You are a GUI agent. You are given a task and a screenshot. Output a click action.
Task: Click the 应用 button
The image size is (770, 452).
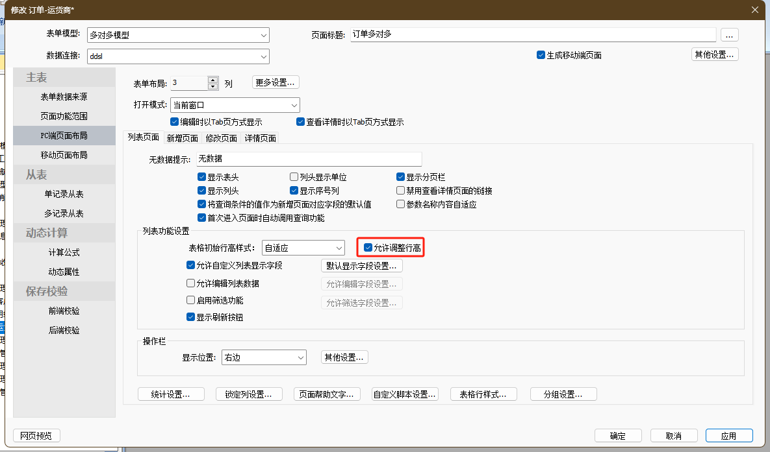728,436
